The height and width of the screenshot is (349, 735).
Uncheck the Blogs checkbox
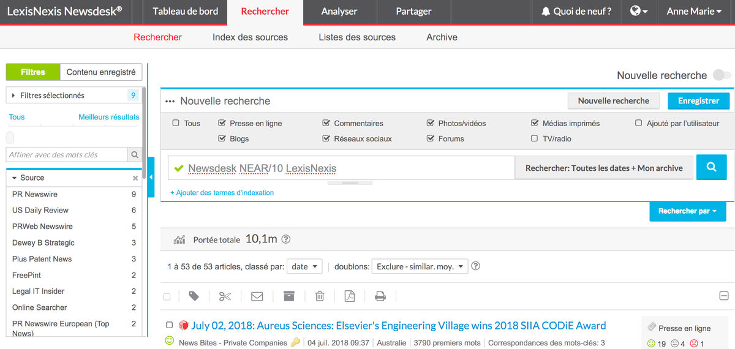(x=222, y=139)
